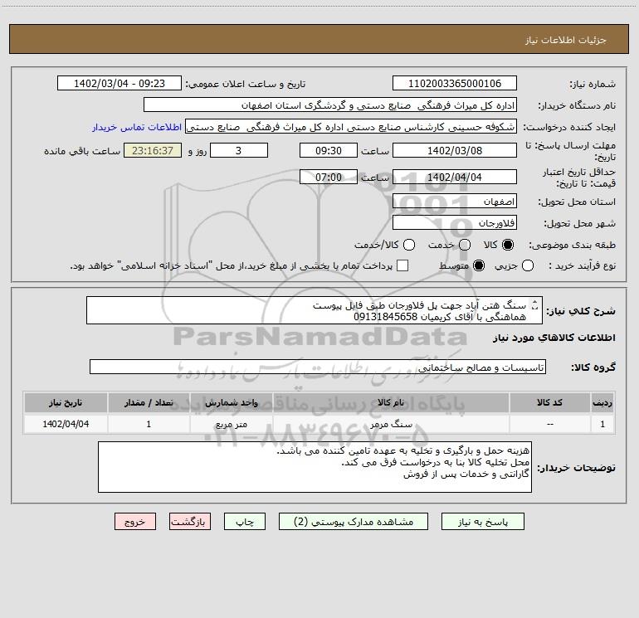The height and width of the screenshot is (618, 639).
Task: Click the days remaining field showing 3
Action: point(239,150)
